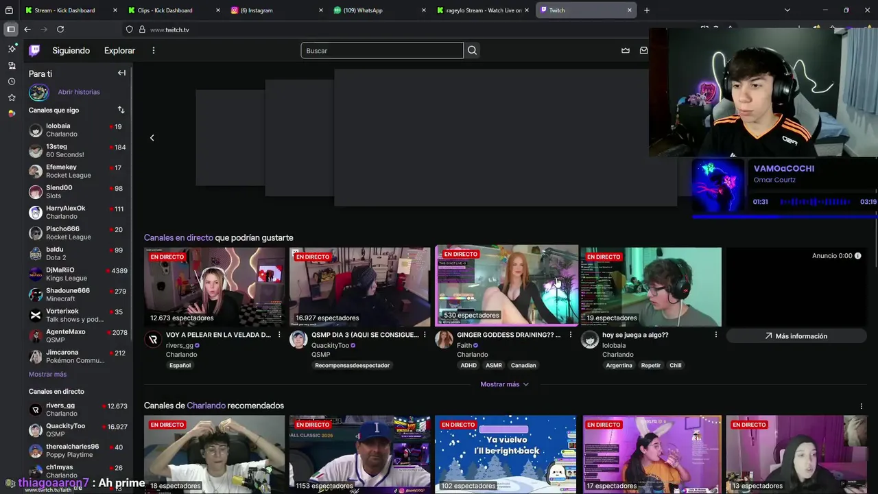The image size is (878, 494).
Task: Open Ya vuelvo stream thumbnail
Action: [x=506, y=454]
